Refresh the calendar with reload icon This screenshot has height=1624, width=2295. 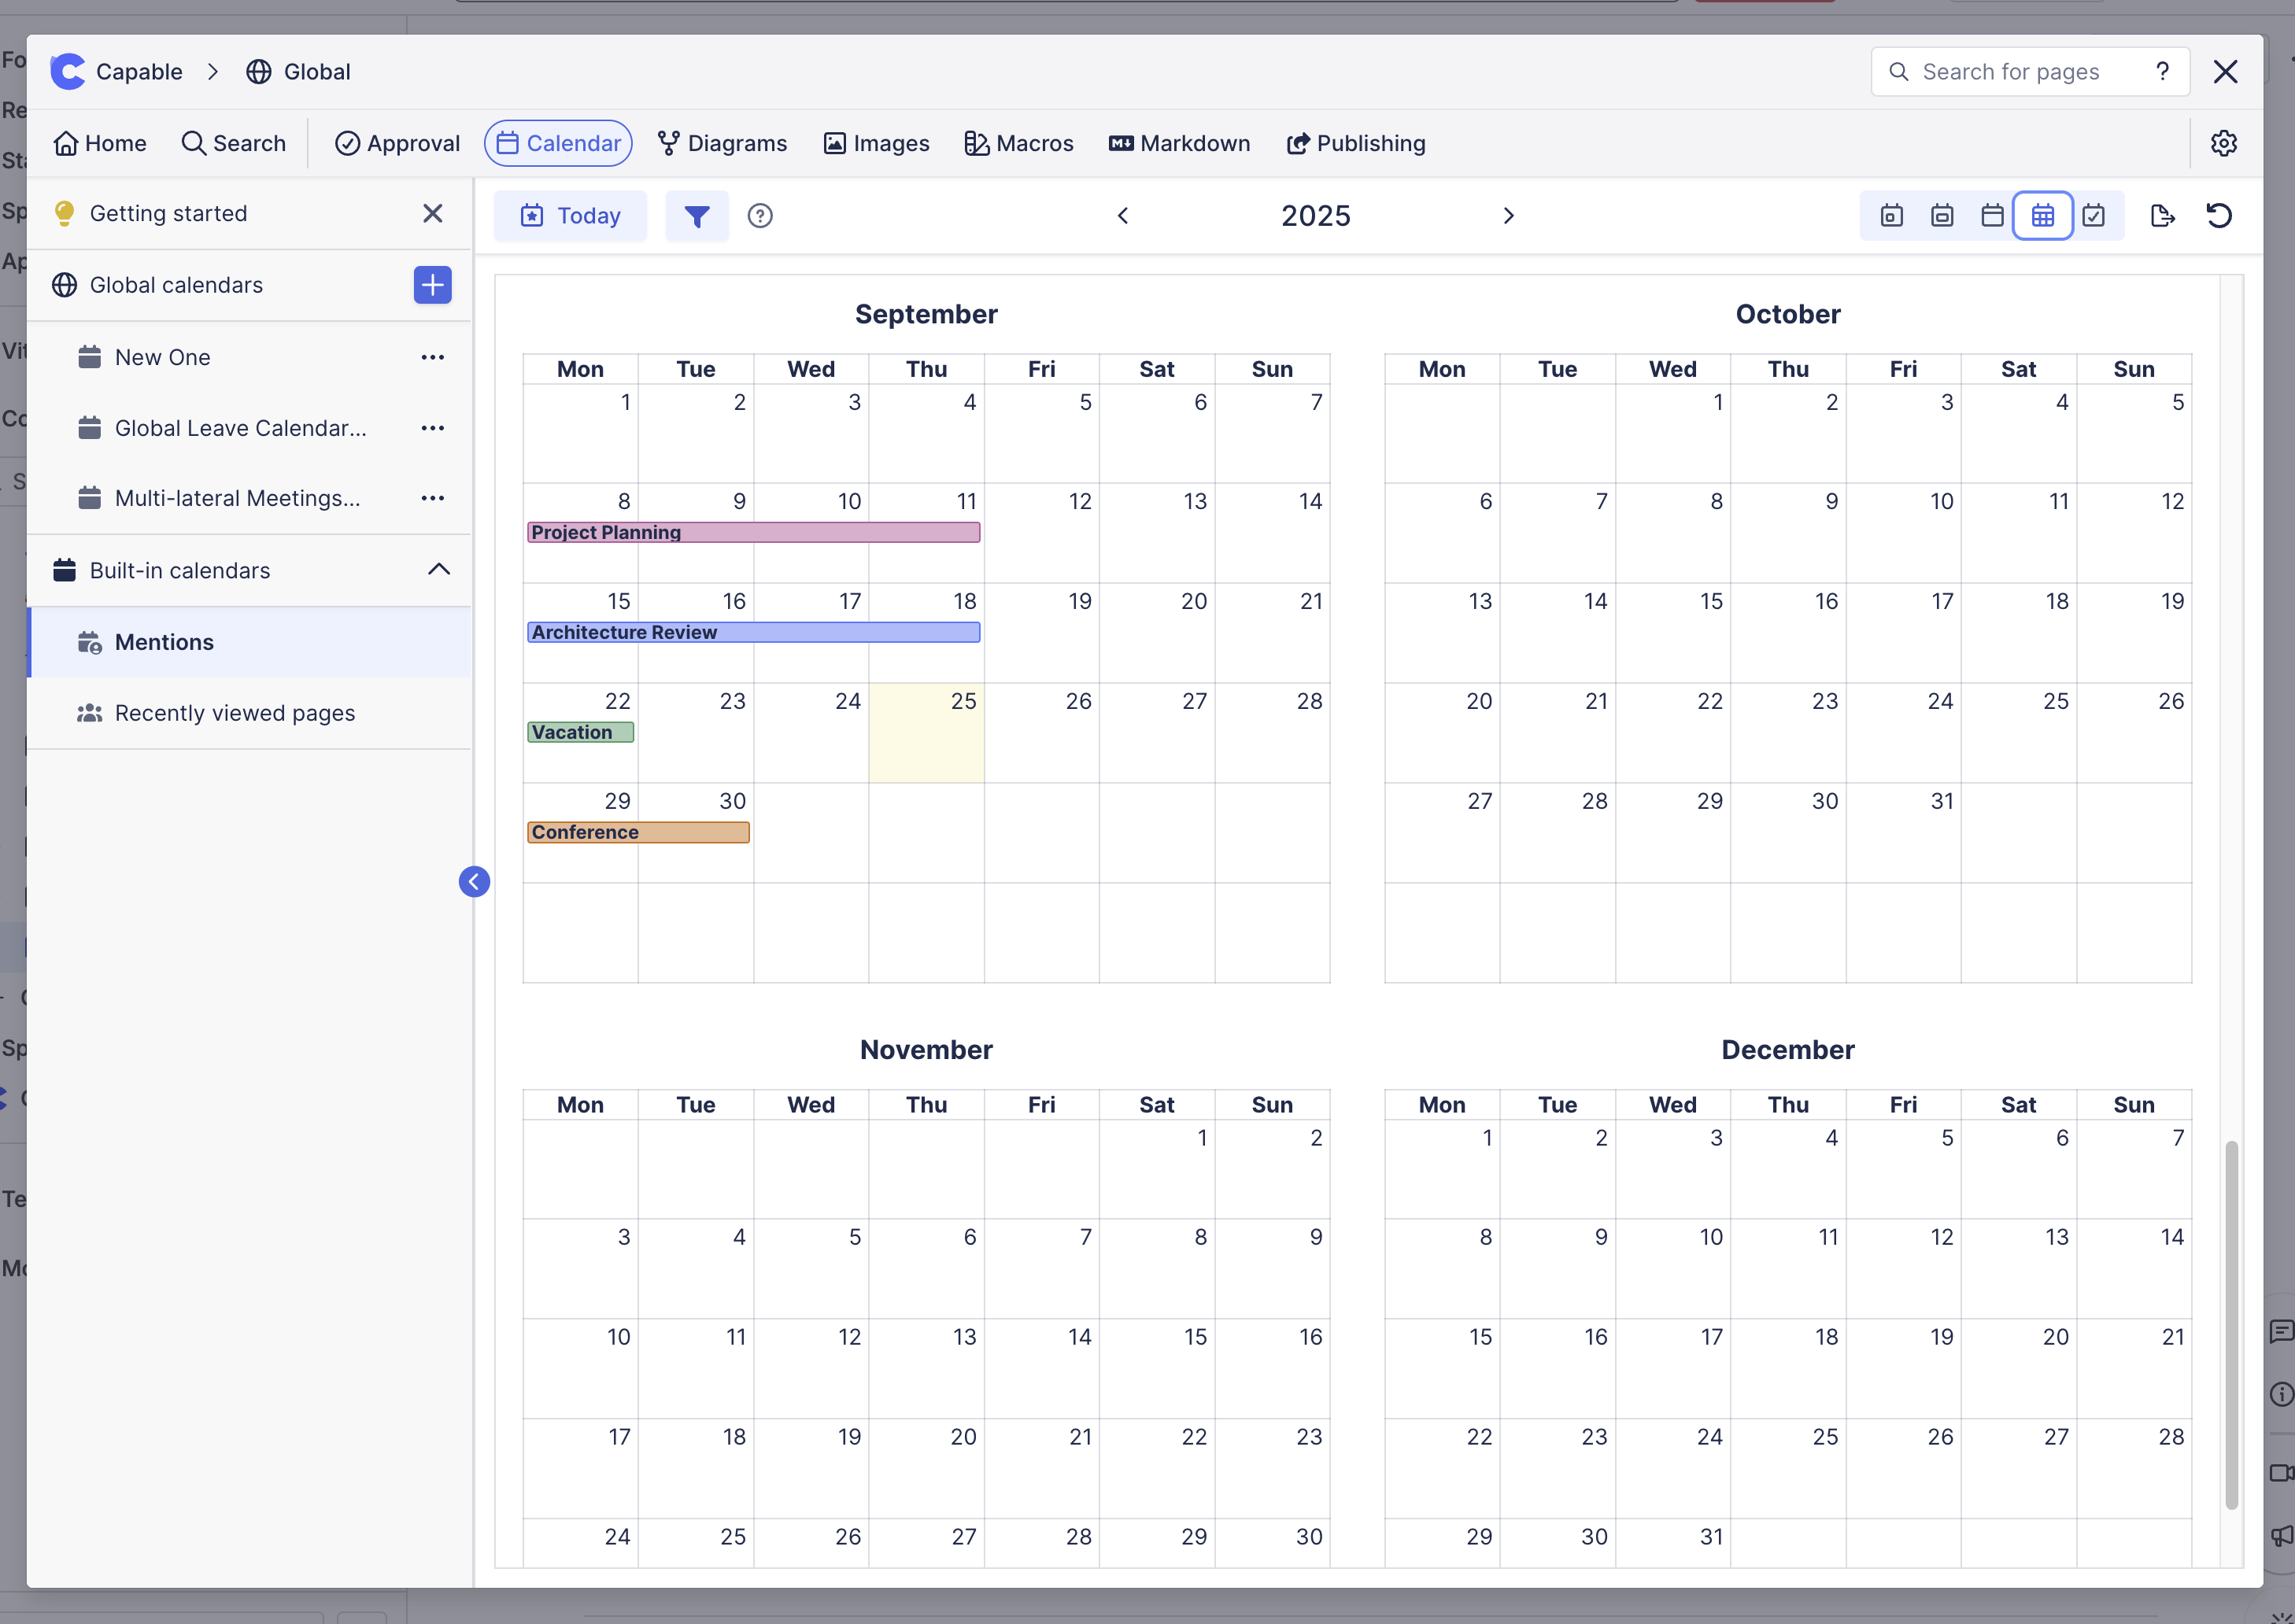[x=2219, y=216]
